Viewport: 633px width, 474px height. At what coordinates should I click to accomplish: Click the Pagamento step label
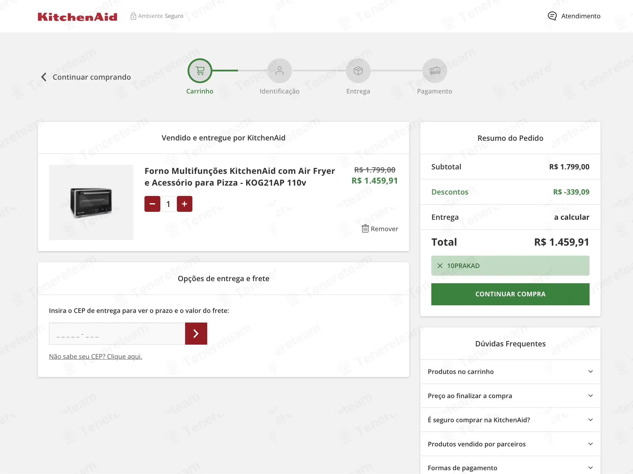(x=435, y=91)
